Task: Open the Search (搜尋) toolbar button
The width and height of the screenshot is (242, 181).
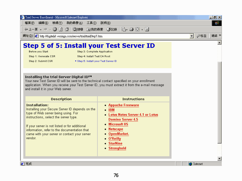Action: coord(78,29)
